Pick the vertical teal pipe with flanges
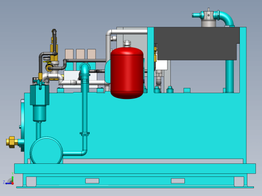Image resolution: width=262 pixels, height=196 pixels. [x=85, y=107]
